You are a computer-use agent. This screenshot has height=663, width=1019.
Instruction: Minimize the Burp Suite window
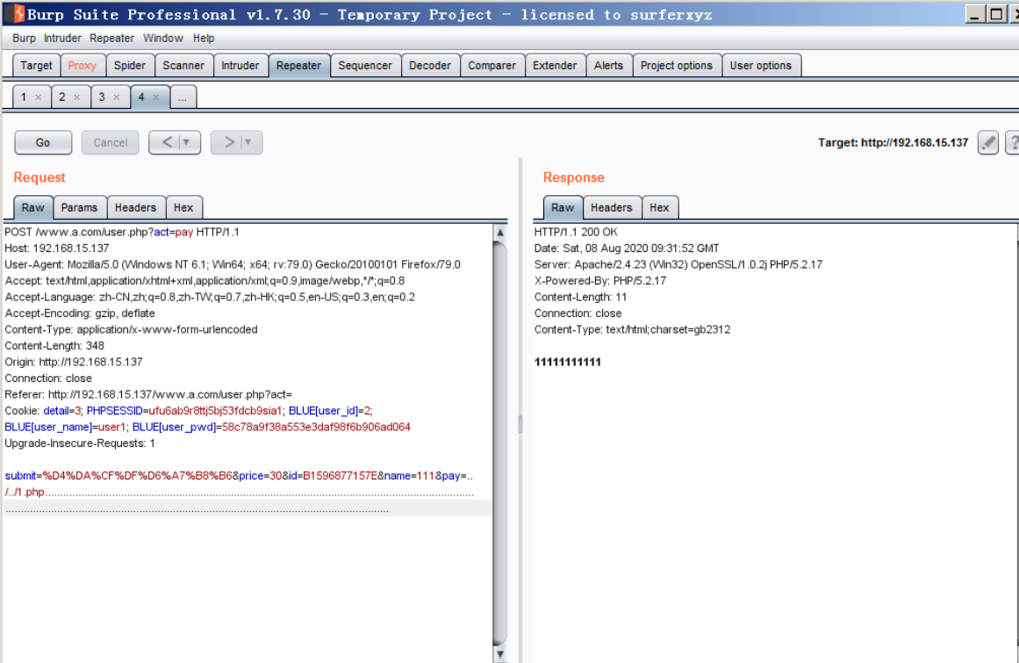pyautogui.click(x=974, y=14)
